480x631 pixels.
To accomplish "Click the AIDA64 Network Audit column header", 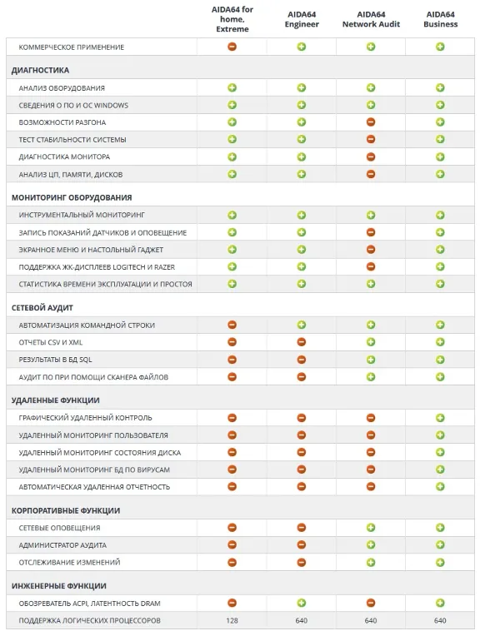I will [371, 19].
